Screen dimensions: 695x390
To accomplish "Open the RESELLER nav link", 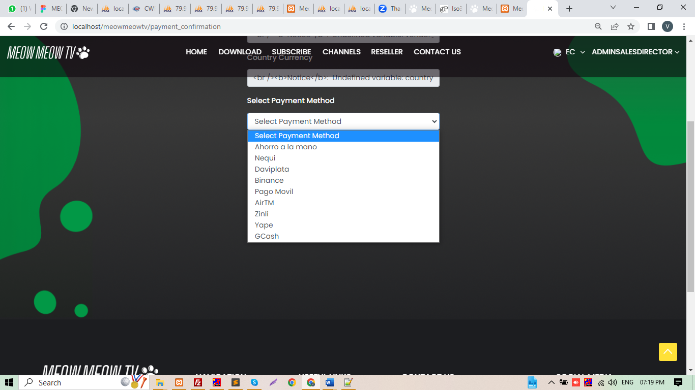I will click(387, 52).
